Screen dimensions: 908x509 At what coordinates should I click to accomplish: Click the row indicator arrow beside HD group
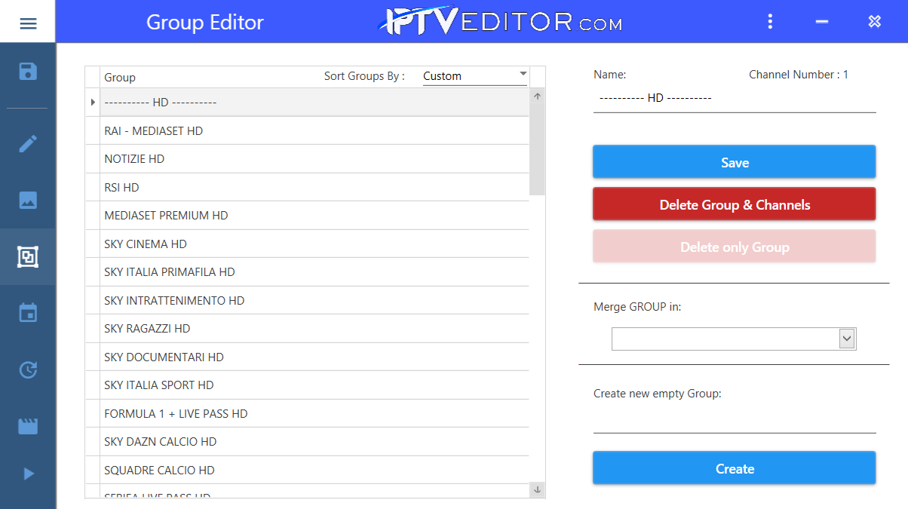pyautogui.click(x=93, y=102)
